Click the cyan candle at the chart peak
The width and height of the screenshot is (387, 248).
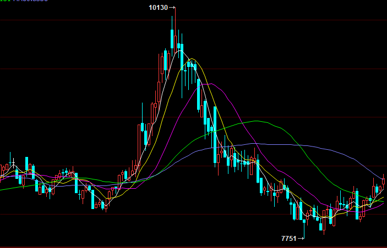point(172,40)
